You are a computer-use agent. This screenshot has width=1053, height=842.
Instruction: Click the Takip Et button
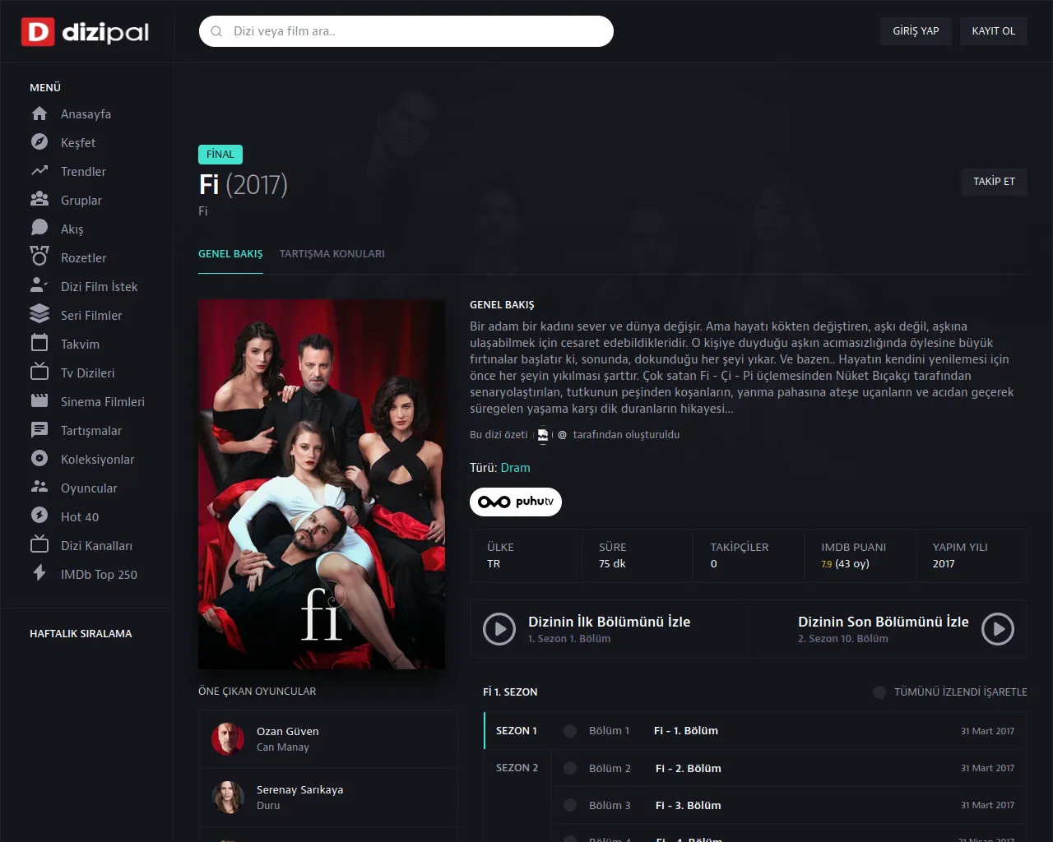pyautogui.click(x=994, y=182)
